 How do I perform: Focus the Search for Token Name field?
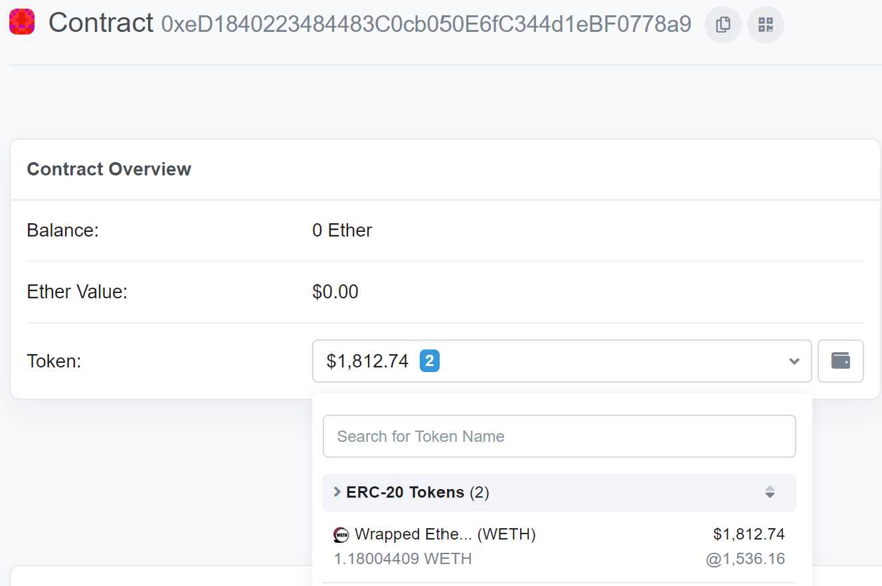pos(559,437)
